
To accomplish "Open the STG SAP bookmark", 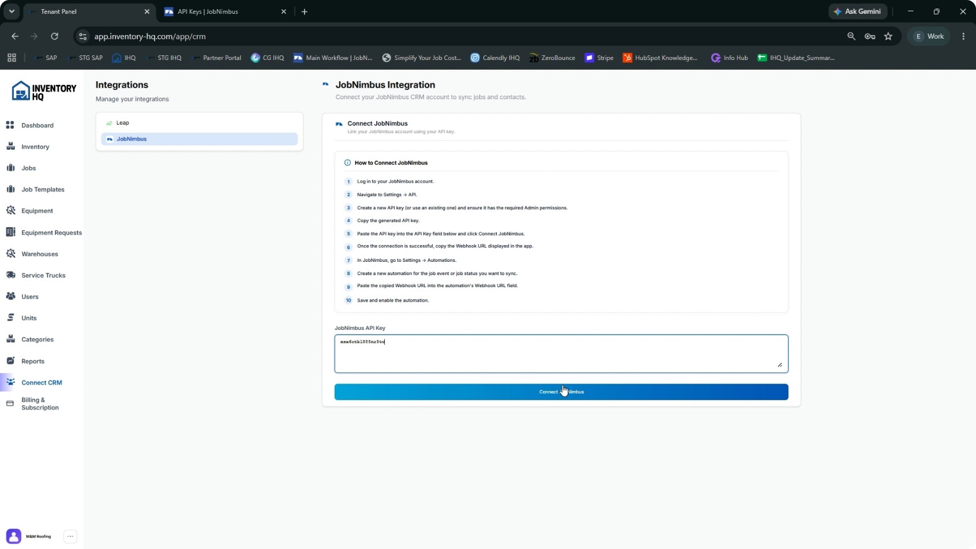I will click(85, 58).
